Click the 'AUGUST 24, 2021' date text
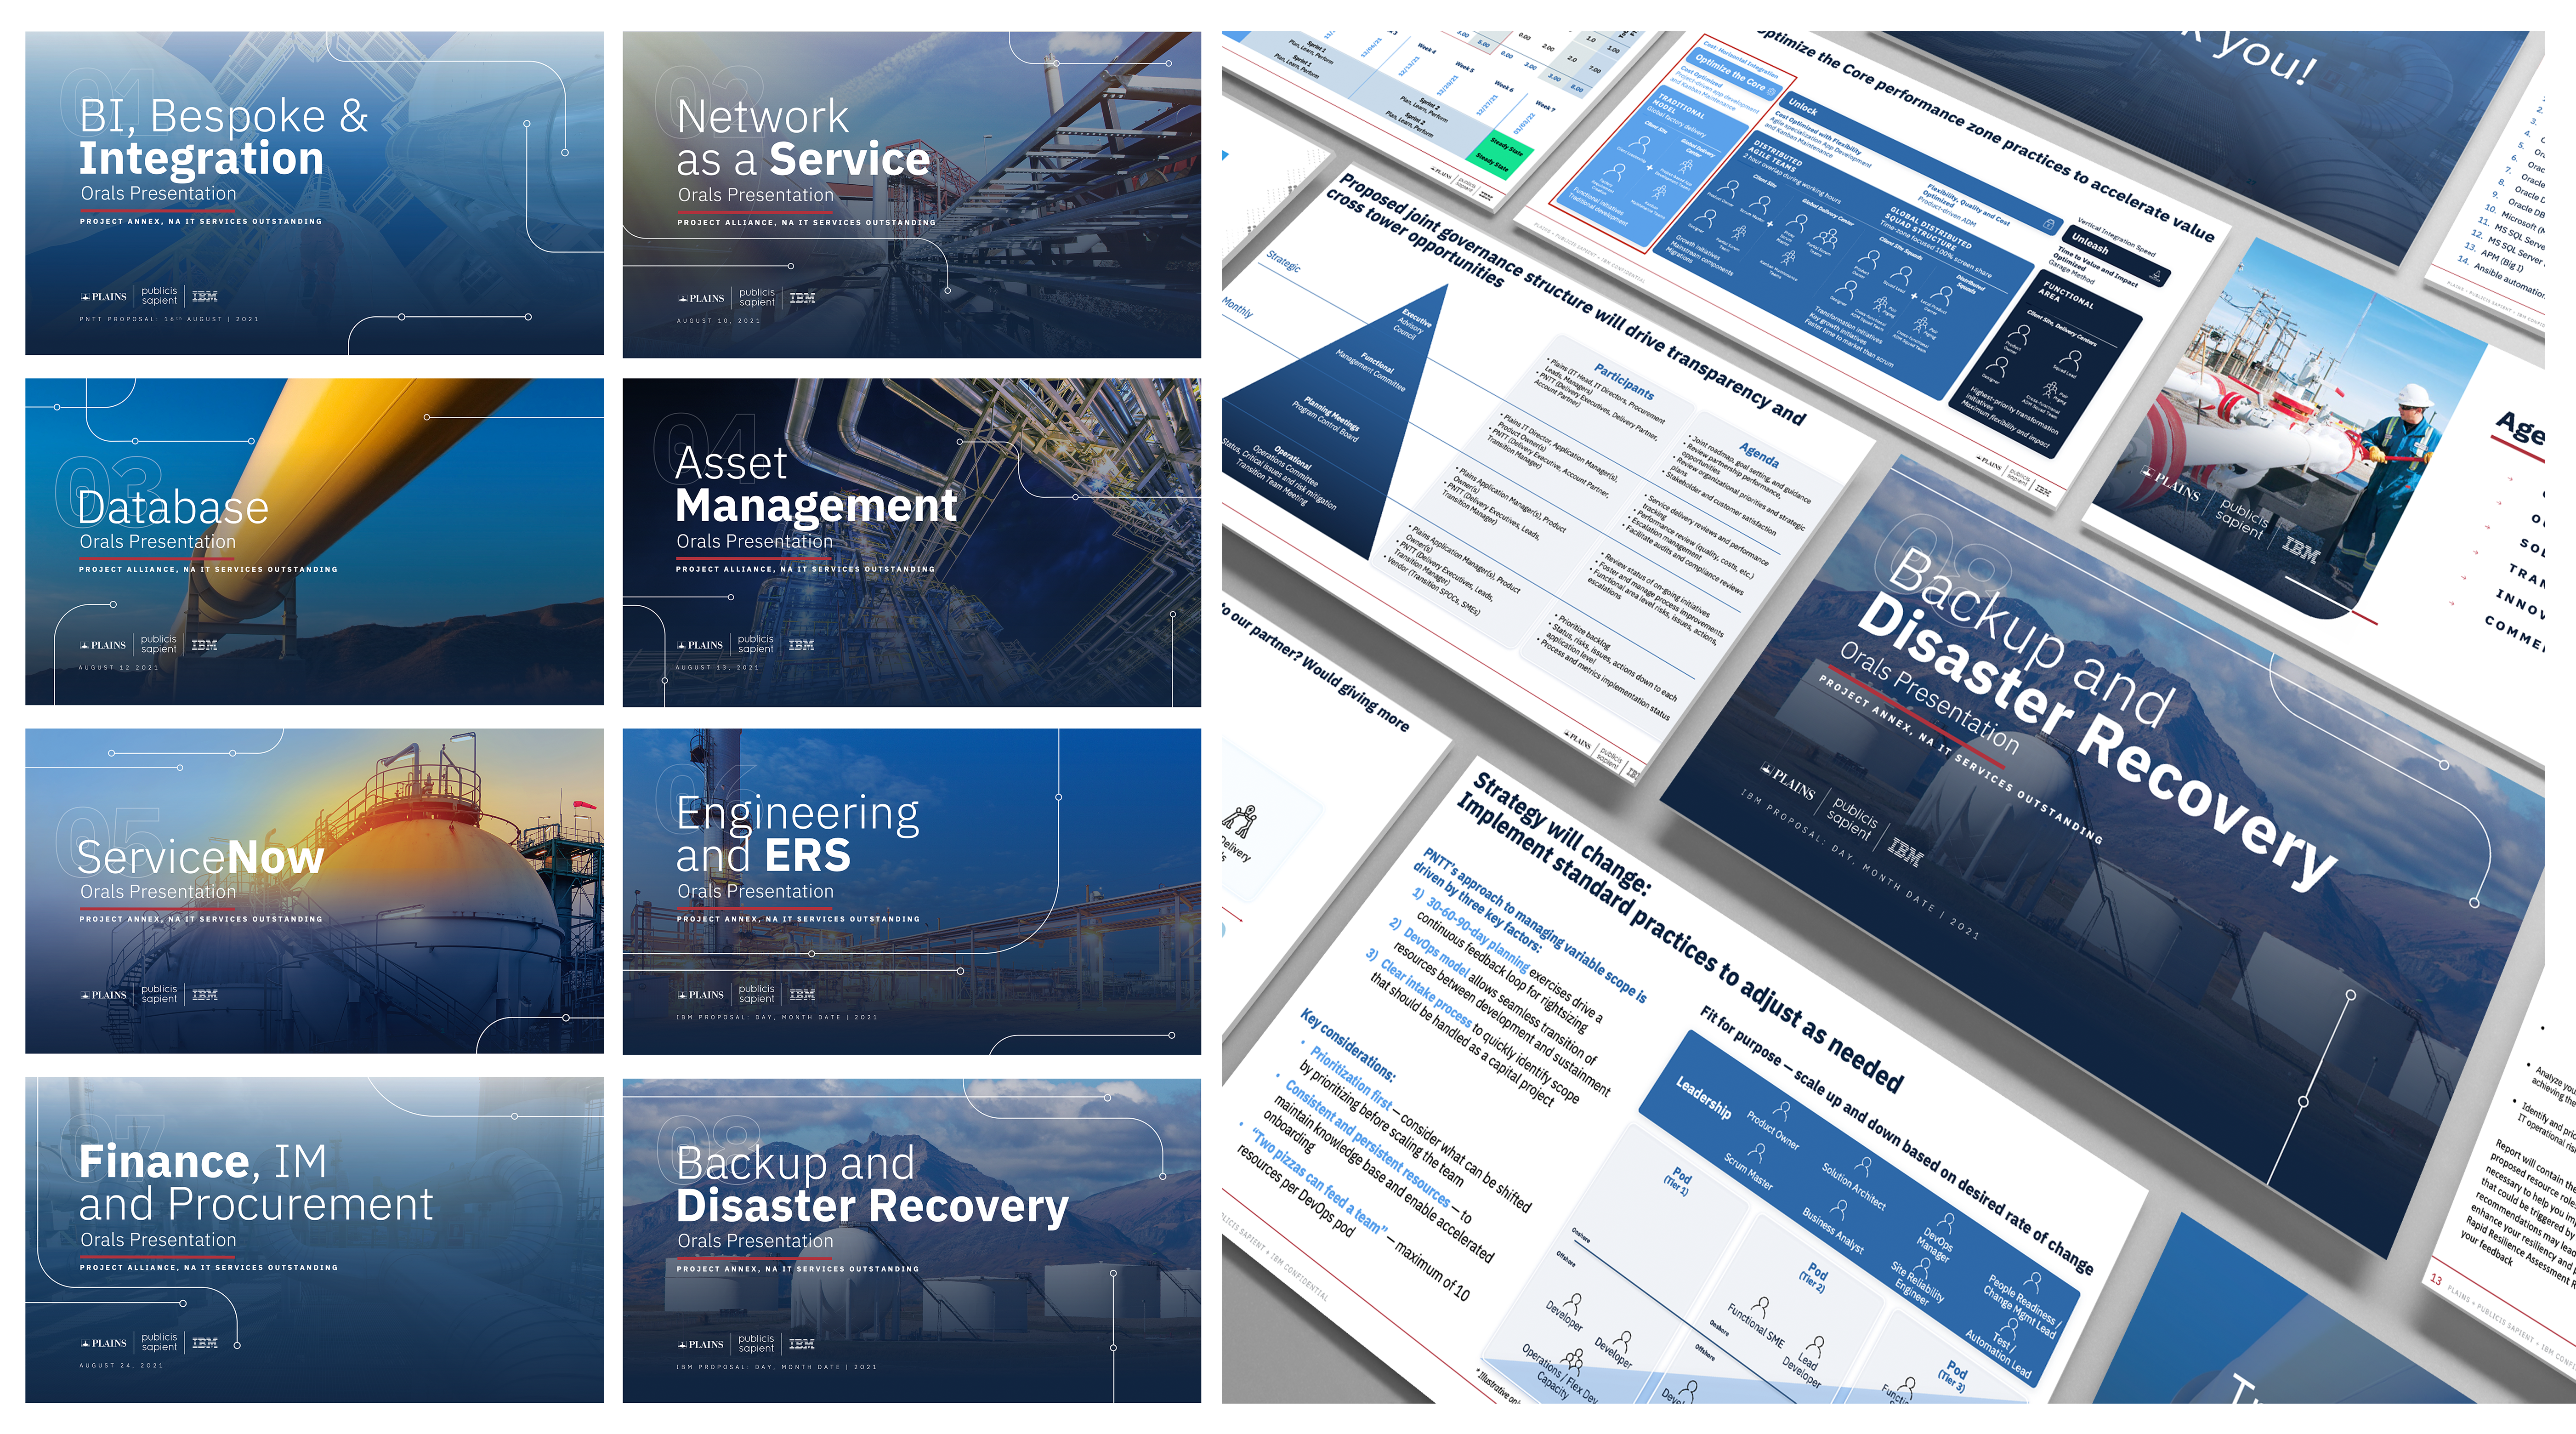Viewport: 2576px width, 1434px height. pos(121,1365)
